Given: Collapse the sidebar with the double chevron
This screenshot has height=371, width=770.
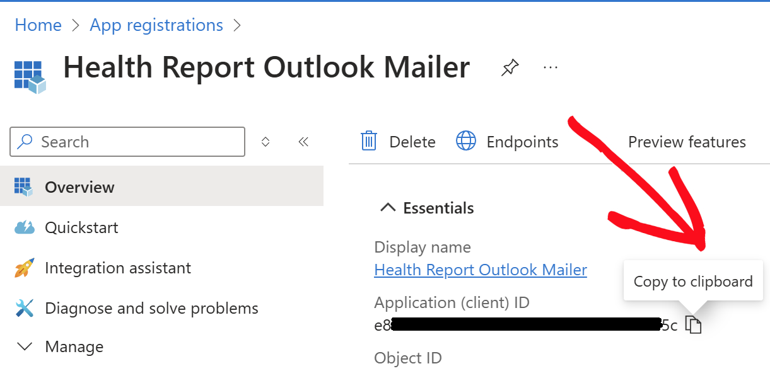Looking at the screenshot, I should [303, 142].
